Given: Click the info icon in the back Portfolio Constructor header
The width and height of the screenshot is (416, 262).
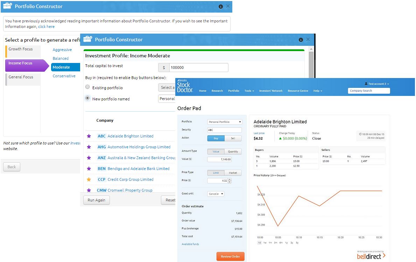Looking at the screenshot, I should 220,7.
